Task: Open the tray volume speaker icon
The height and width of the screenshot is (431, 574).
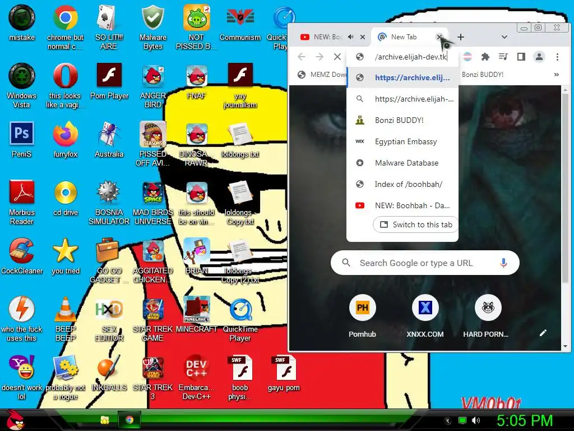Action: 476,420
